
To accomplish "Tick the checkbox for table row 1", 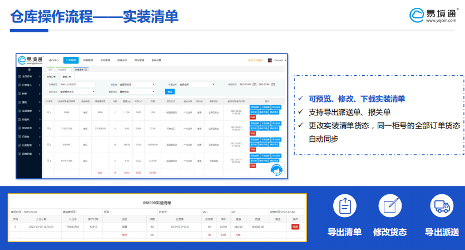I will tap(48, 112).
